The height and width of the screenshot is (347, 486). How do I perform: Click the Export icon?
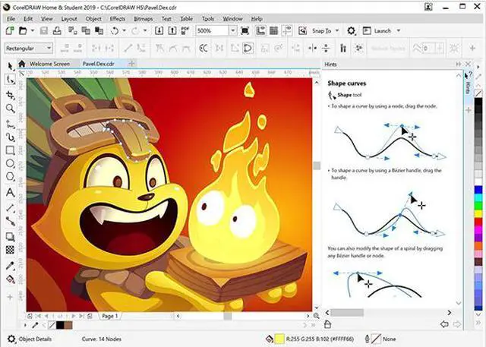point(172,30)
